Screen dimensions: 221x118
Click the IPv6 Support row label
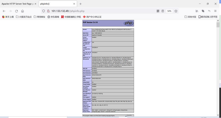coord(86,97)
